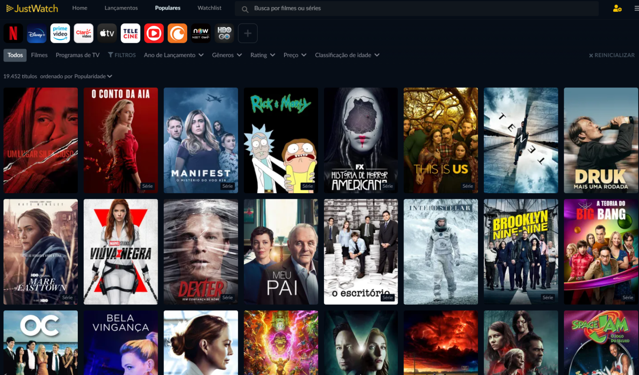Select the red play-circle provider icon
The image size is (639, 375).
pyautogui.click(x=154, y=33)
